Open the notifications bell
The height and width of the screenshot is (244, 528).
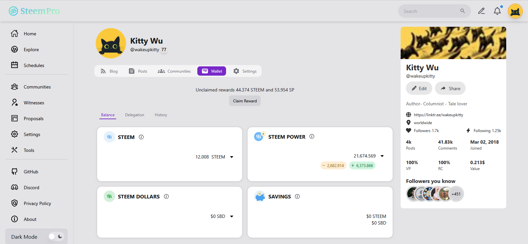click(497, 11)
